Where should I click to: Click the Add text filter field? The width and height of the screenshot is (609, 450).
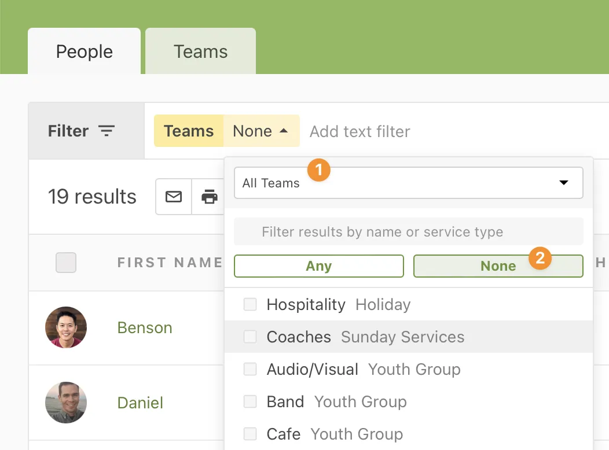click(x=359, y=131)
